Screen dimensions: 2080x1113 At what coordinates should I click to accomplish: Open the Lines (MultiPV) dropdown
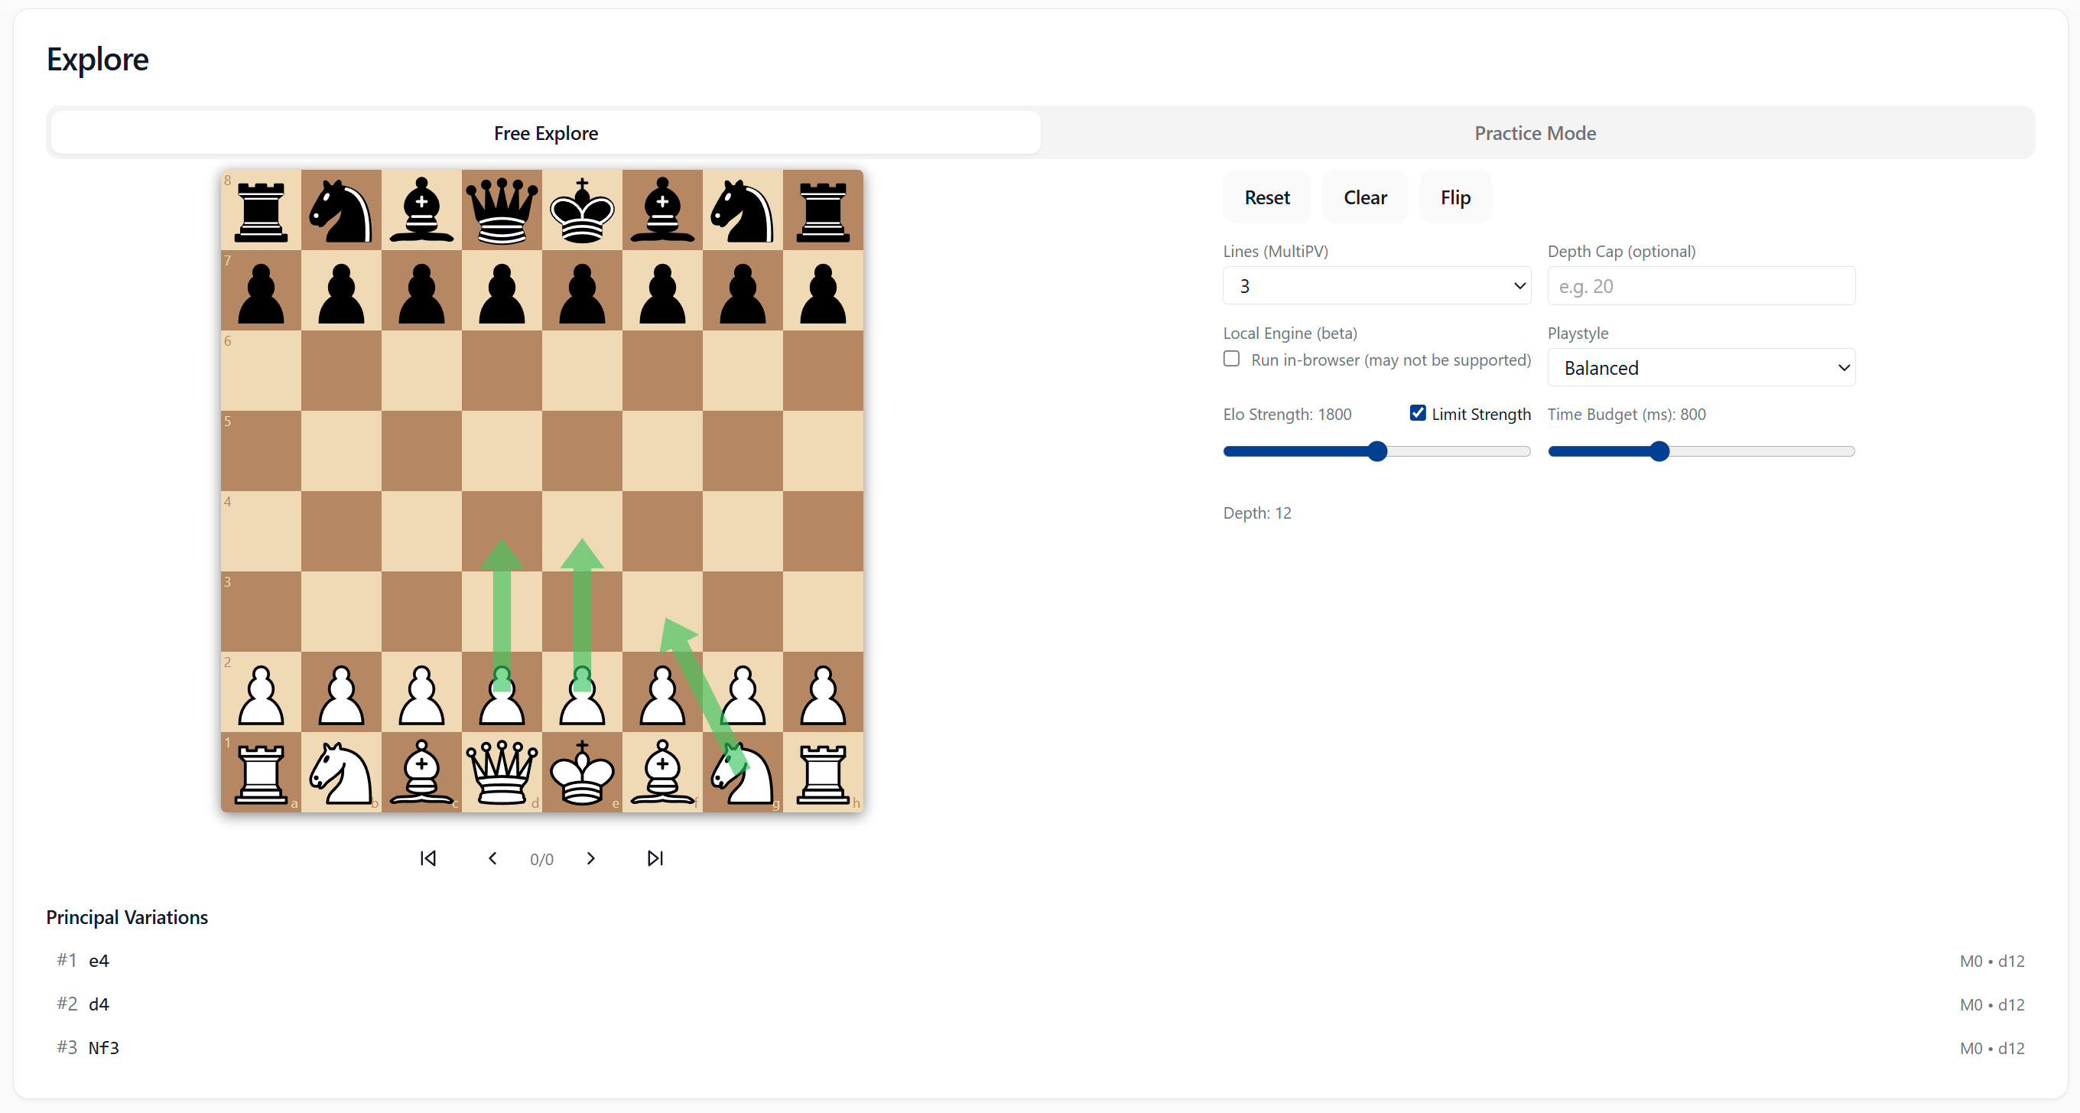point(1376,286)
